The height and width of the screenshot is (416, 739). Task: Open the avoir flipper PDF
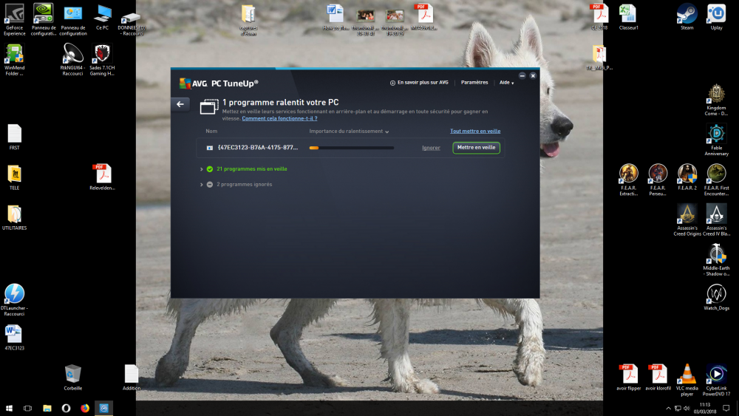(629, 378)
